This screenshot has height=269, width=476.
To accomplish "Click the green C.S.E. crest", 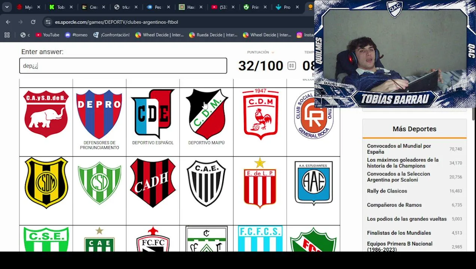I will 46,239.
